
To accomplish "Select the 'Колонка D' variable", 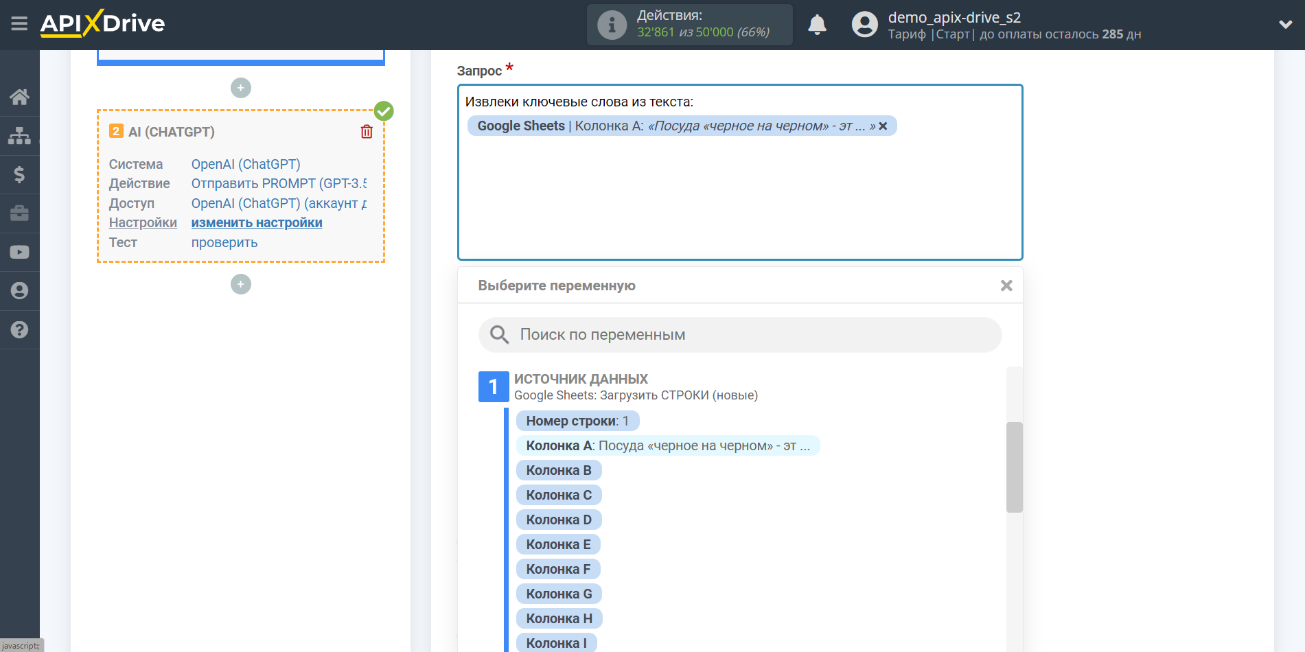I will [559, 520].
